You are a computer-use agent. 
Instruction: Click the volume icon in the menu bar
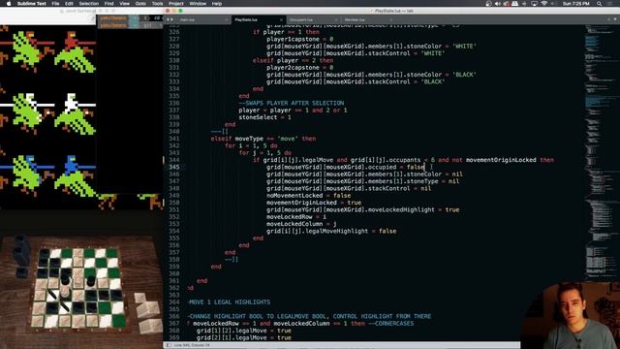click(x=497, y=4)
